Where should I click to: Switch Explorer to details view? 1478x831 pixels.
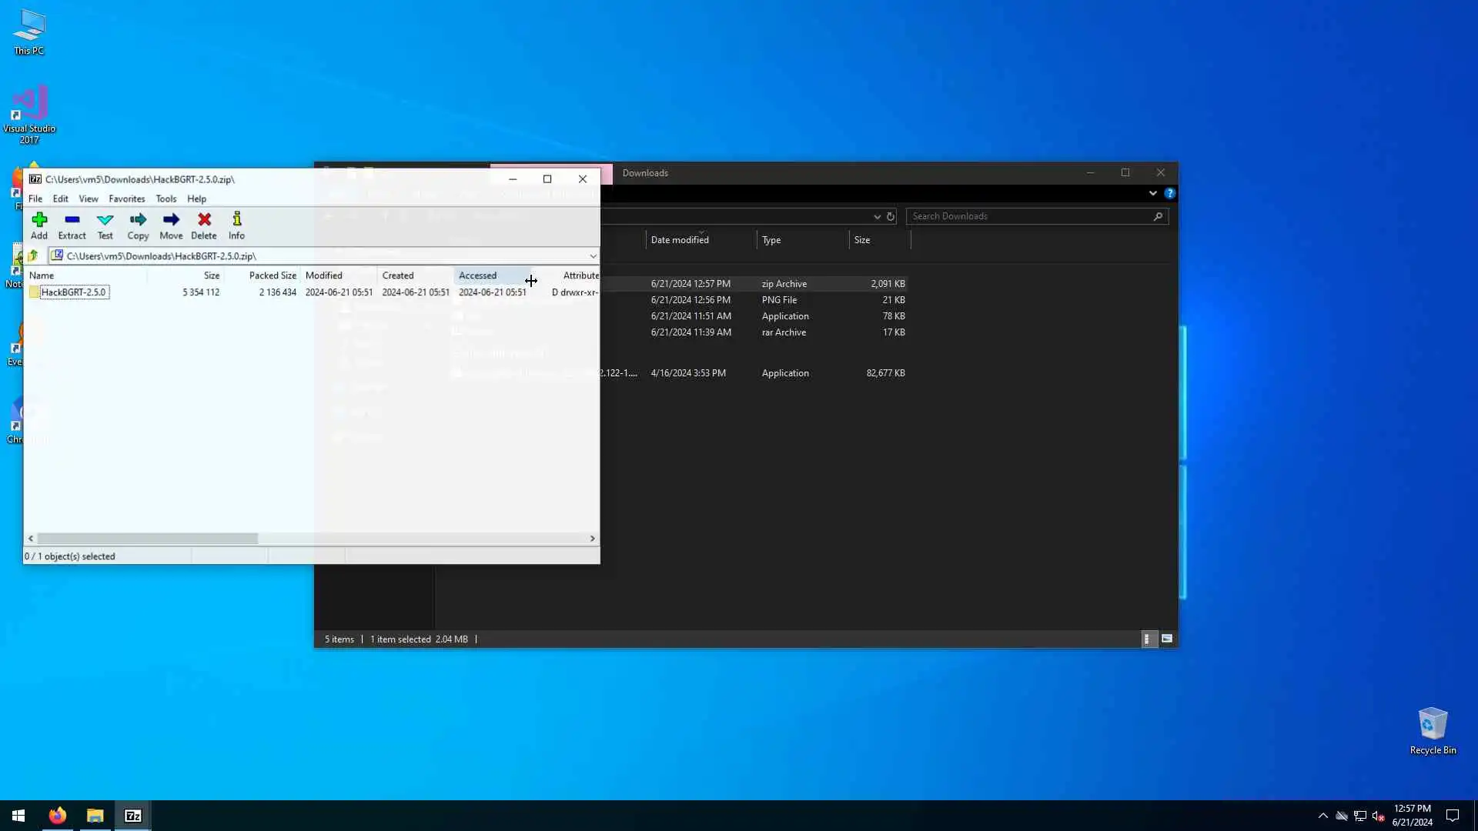coord(1148,639)
